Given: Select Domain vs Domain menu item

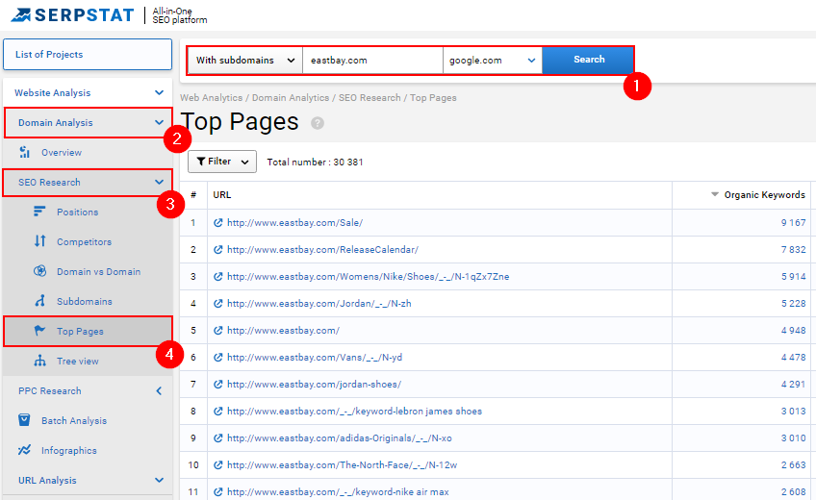Looking at the screenshot, I should point(99,271).
